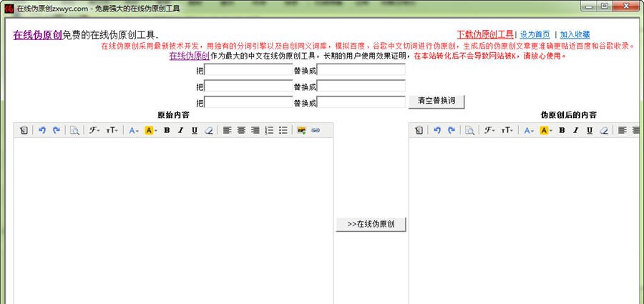
Task: Toggle italic in the 原始内容 toolbar
Action: (x=181, y=130)
